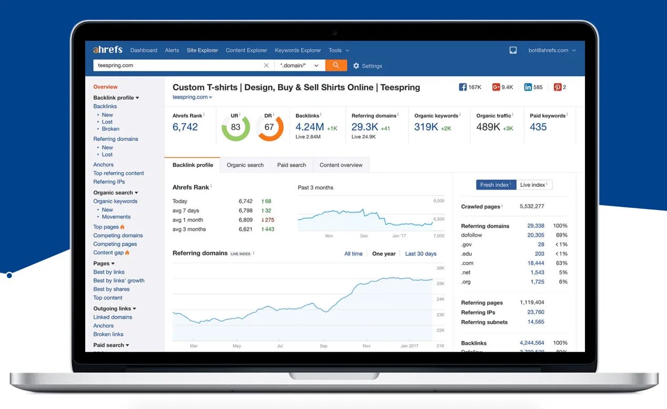This screenshot has width=667, height=409.
Task: Collapse the Outgoing links sidebar section
Action: tap(115, 309)
